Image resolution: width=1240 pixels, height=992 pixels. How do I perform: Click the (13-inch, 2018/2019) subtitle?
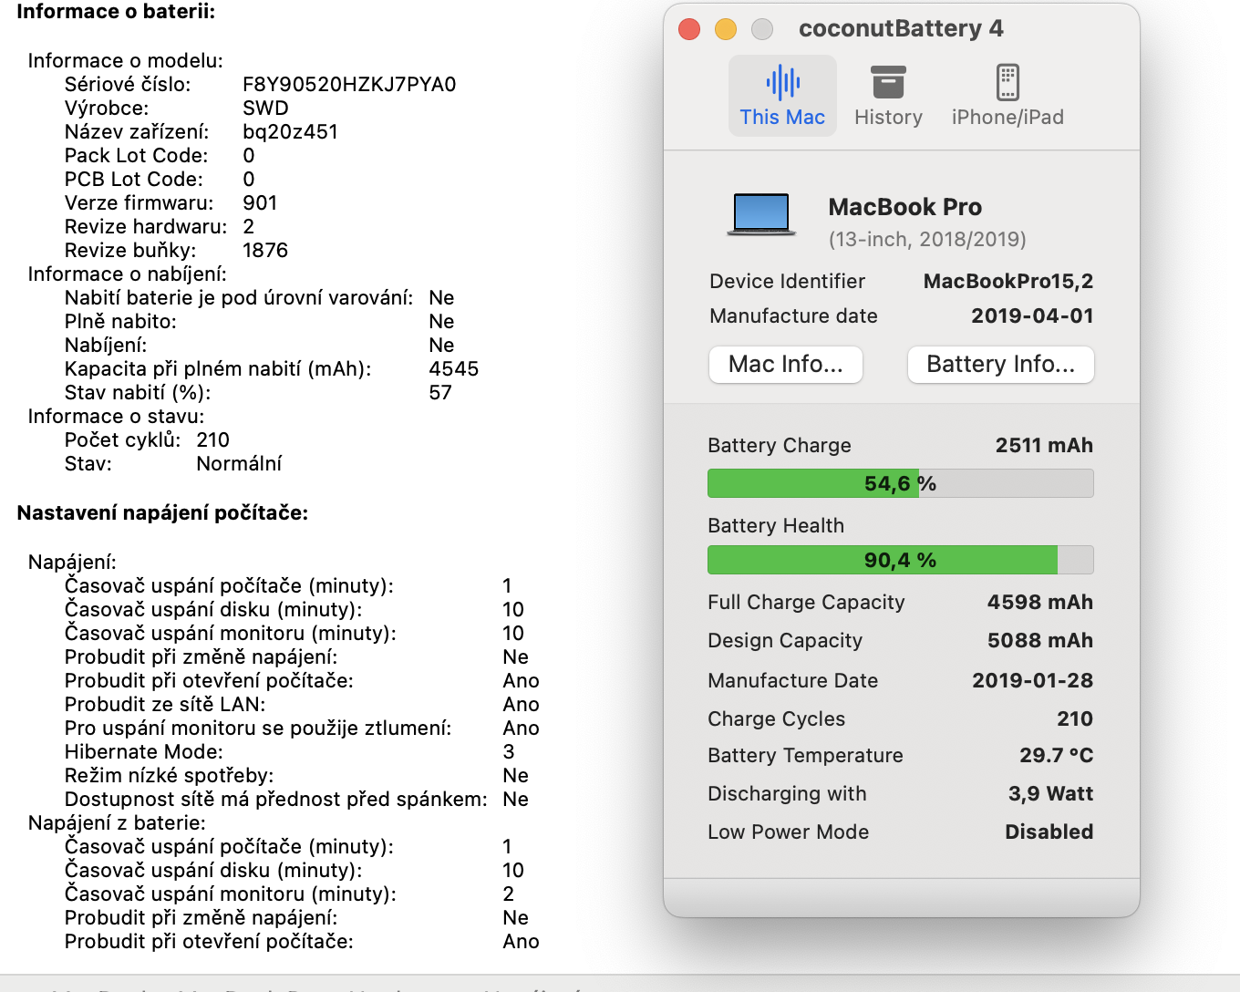(x=927, y=239)
